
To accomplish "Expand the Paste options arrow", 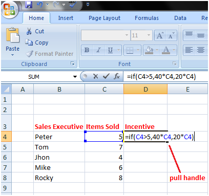I will pos(12,55).
